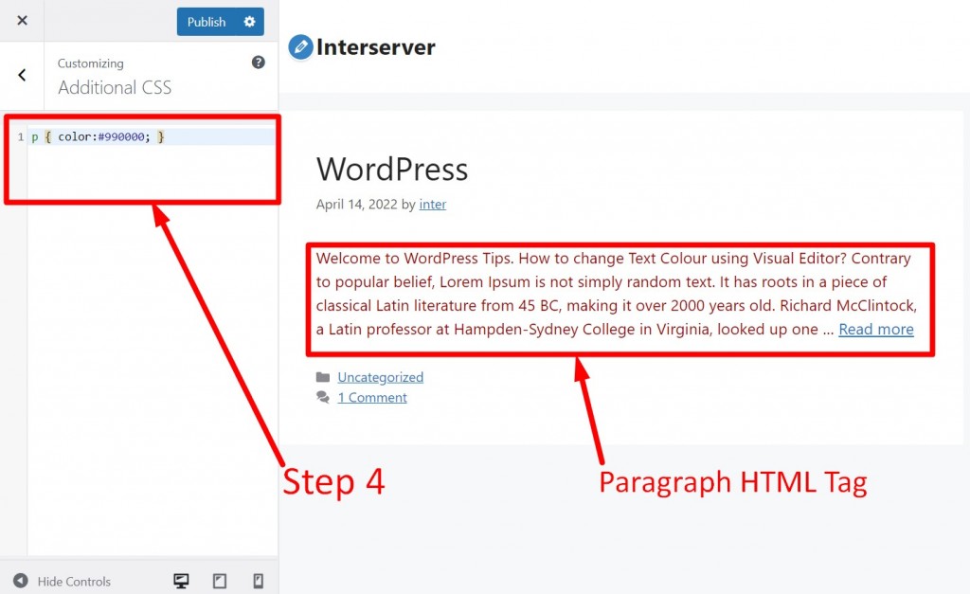Open the 1 Comment link
Viewport: 970px width, 594px height.
click(371, 397)
